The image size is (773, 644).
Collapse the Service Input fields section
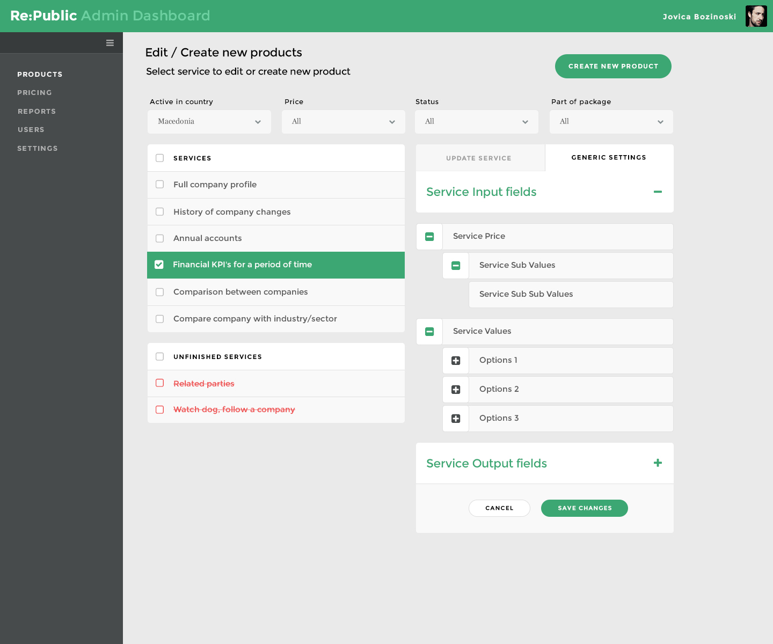coord(658,192)
